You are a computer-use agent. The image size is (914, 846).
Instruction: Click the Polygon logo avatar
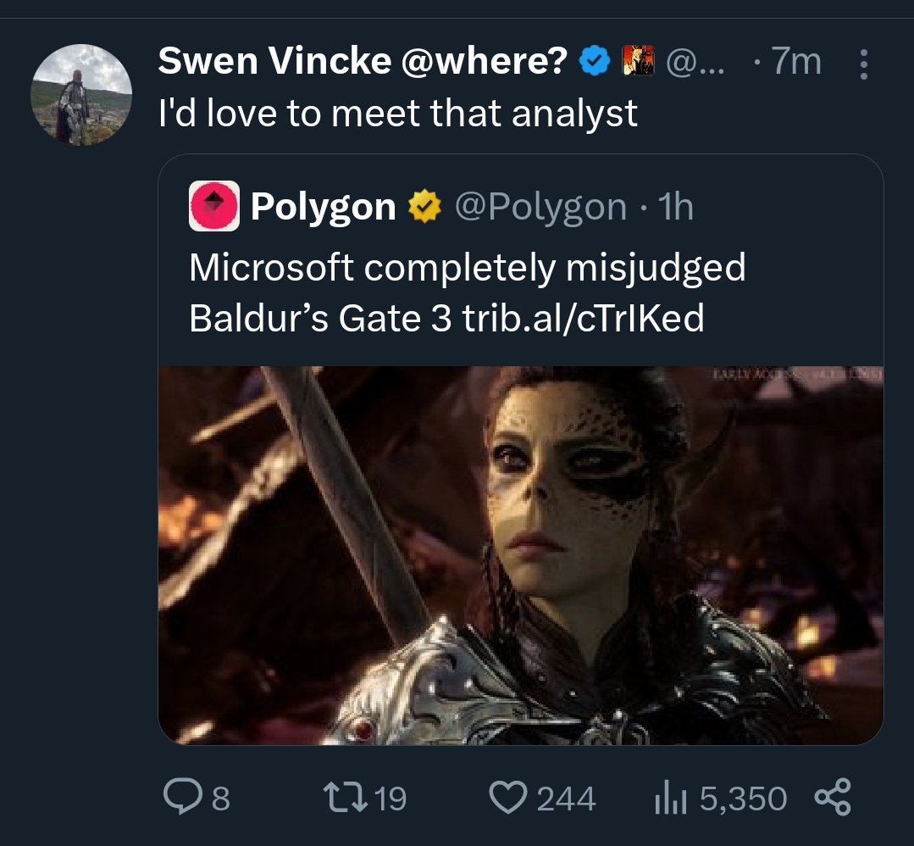click(213, 206)
